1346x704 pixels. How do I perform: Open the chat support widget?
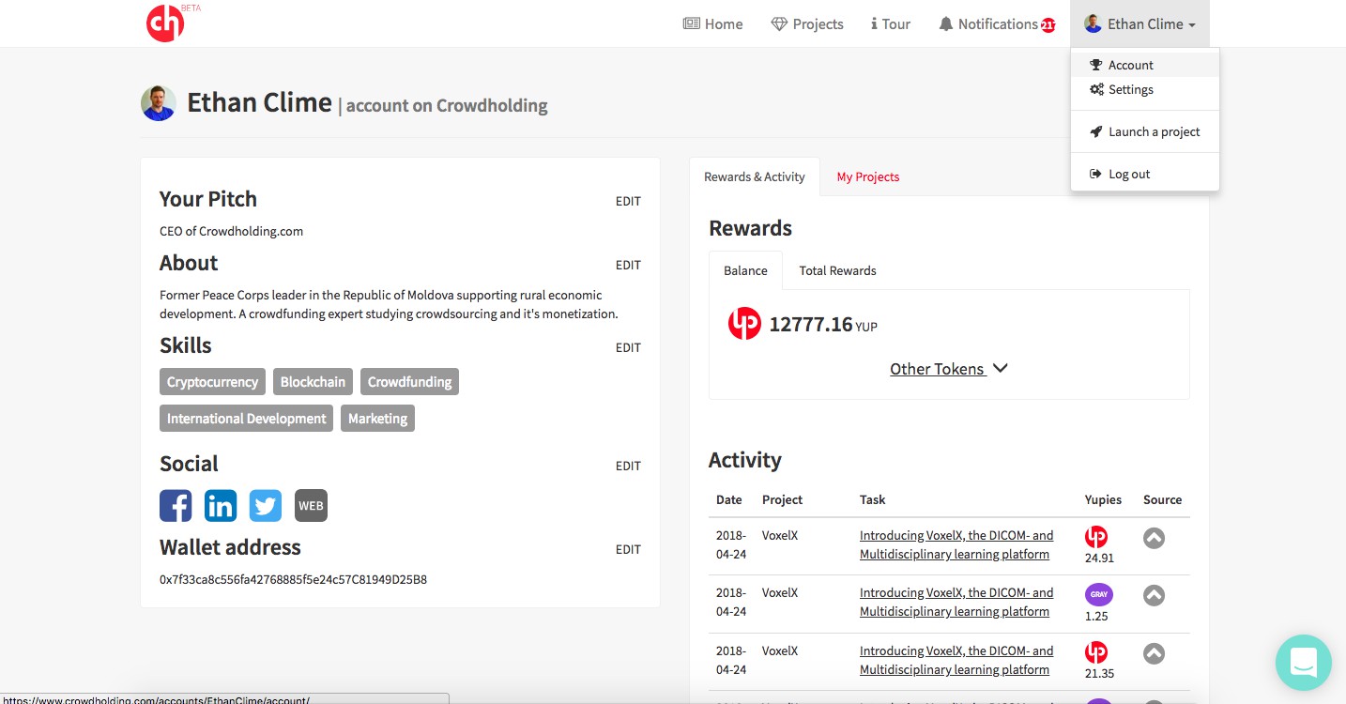point(1304,663)
